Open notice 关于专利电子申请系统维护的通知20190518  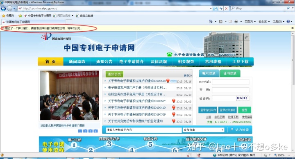tap(136, 81)
